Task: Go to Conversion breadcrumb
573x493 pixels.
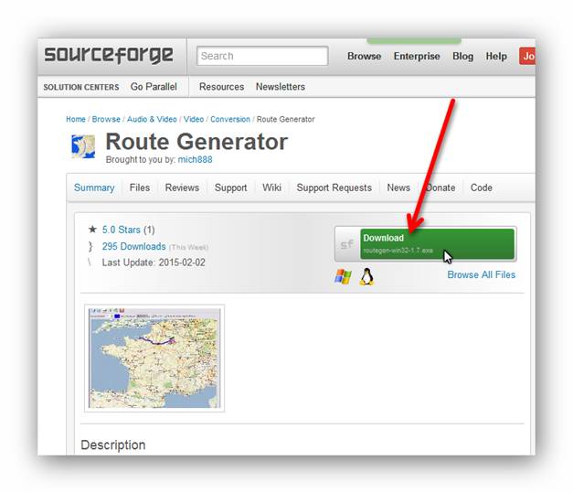Action: click(x=230, y=119)
